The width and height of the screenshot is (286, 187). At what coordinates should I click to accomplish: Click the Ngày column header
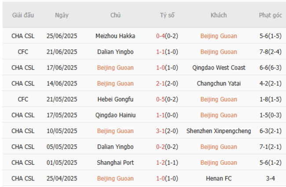tap(62, 15)
